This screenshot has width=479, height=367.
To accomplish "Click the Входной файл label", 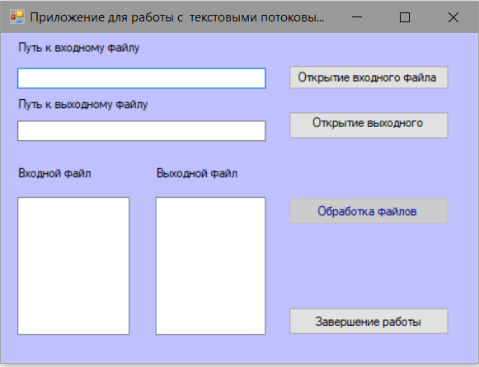I will 54,173.
